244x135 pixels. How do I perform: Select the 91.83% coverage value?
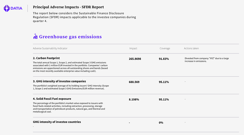point(164,58)
